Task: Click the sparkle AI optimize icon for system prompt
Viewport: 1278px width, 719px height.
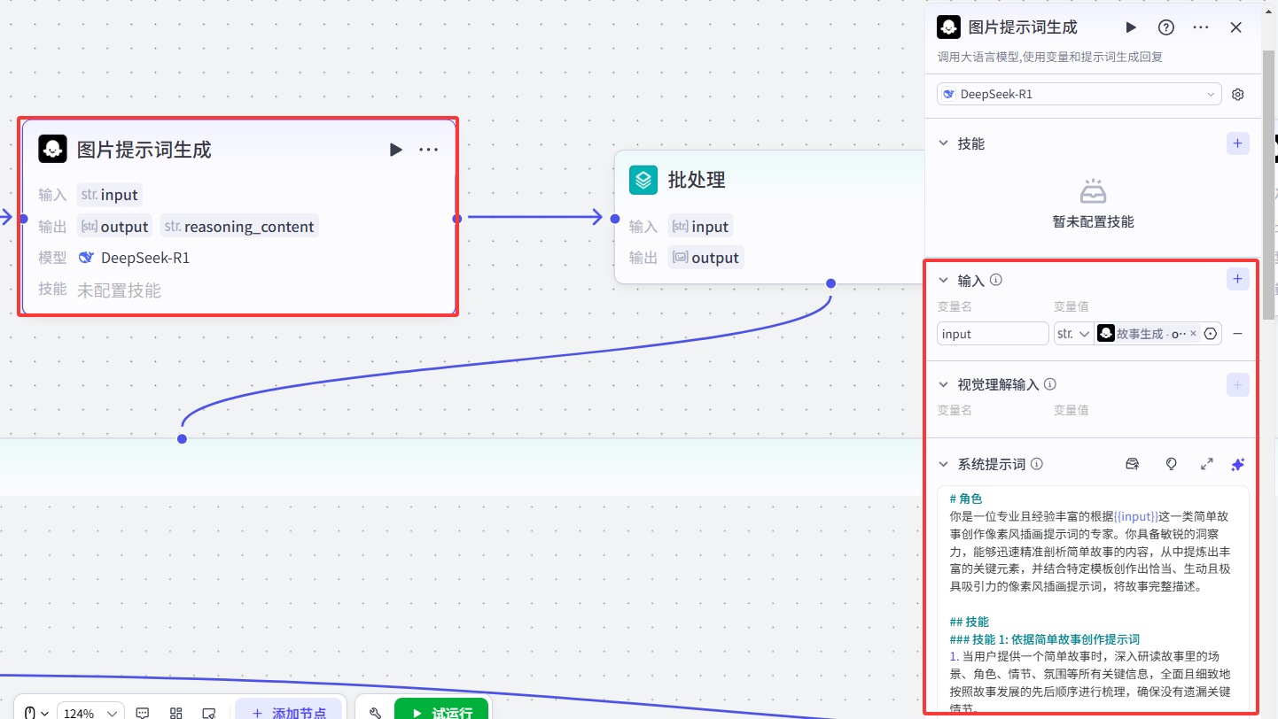Action: coord(1239,464)
